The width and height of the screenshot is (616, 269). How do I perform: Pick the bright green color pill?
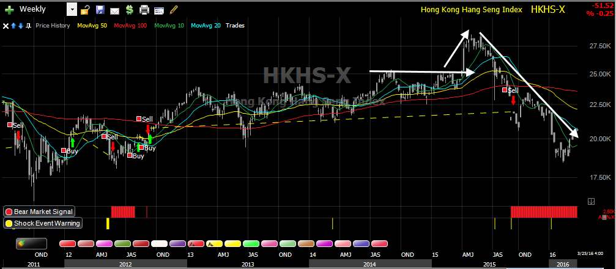tap(251, 244)
